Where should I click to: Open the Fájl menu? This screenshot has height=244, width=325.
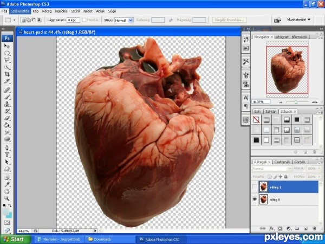[4, 11]
